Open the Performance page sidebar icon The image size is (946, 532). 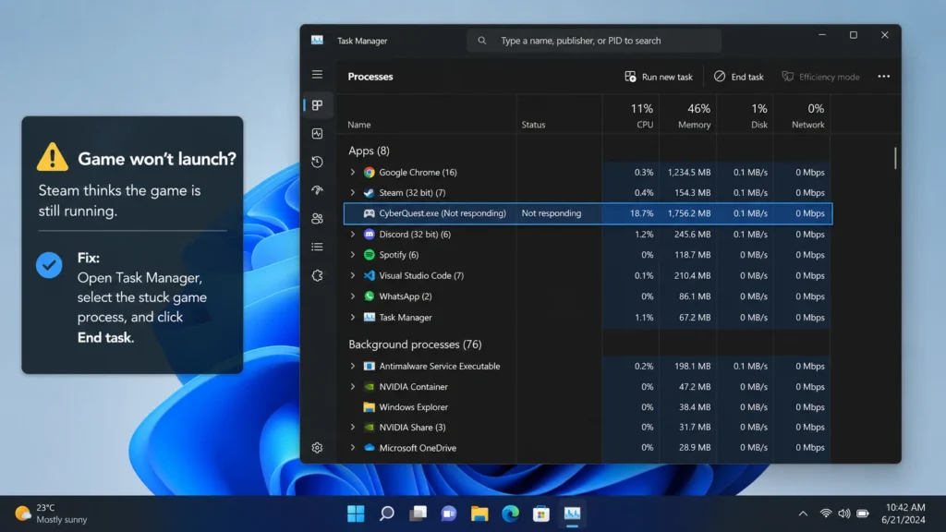click(x=317, y=133)
